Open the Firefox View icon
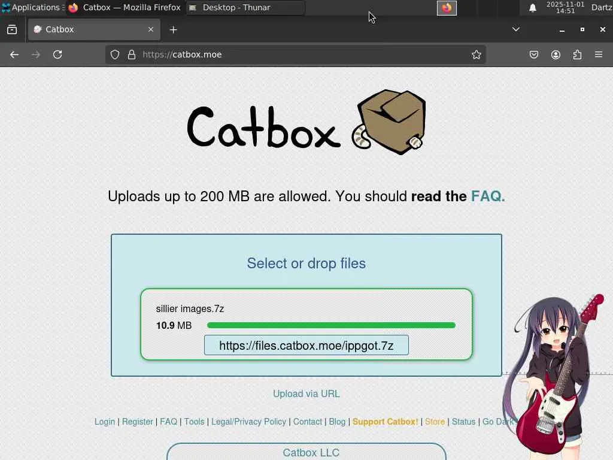 [12, 30]
